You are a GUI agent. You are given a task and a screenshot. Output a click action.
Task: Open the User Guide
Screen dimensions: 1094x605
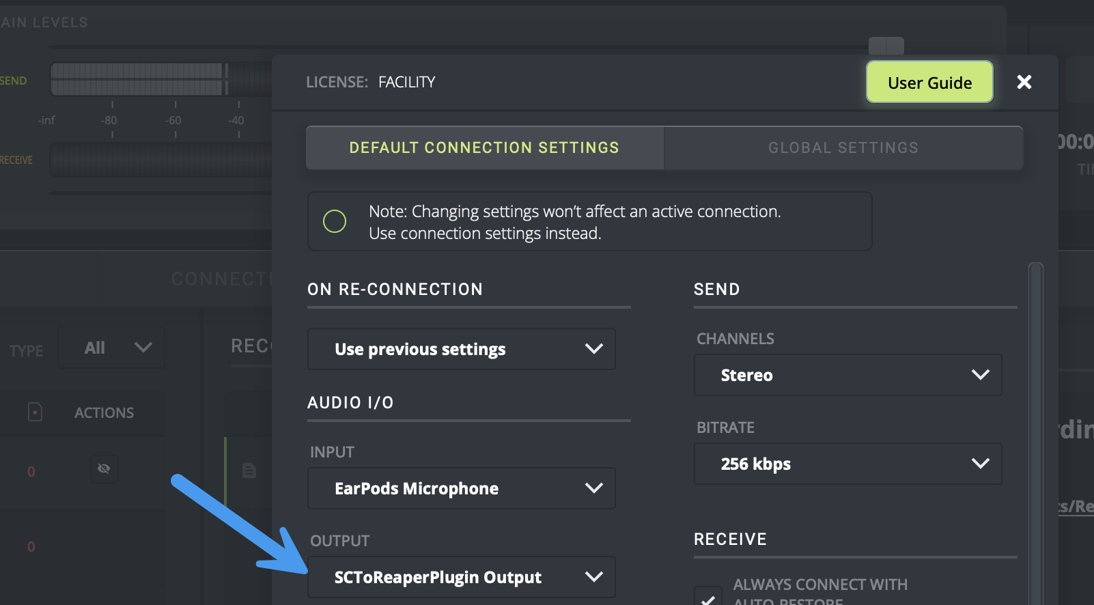(929, 83)
